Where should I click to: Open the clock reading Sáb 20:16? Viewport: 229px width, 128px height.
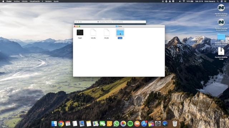click(x=199, y=1)
